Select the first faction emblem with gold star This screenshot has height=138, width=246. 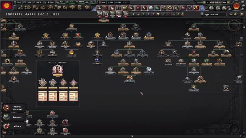tap(43, 83)
